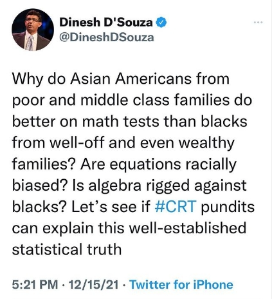Click the phrase "Asian Americans" in the tweet
This screenshot has width=272, height=299.
coord(131,79)
